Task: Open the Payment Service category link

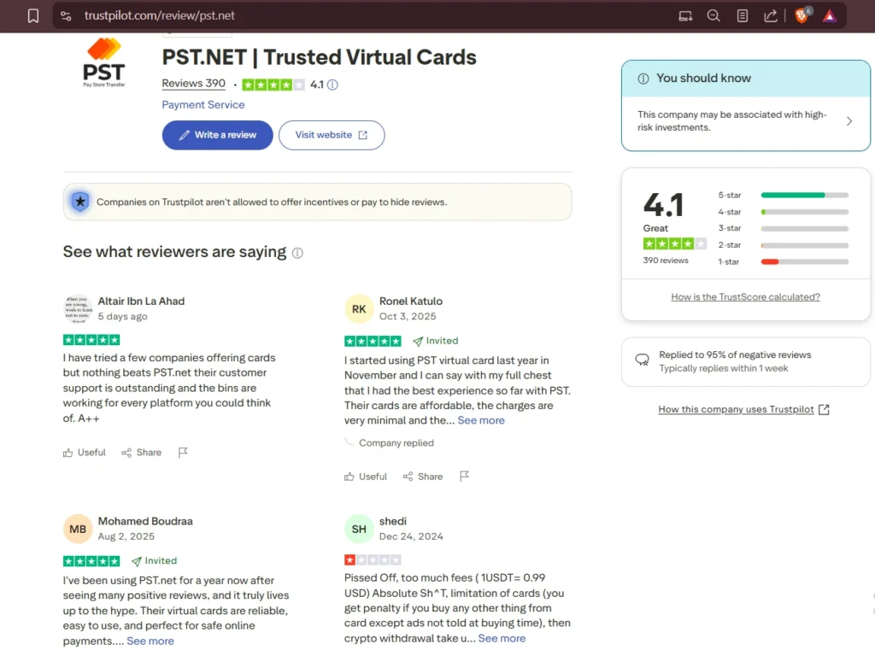Action: 203,105
